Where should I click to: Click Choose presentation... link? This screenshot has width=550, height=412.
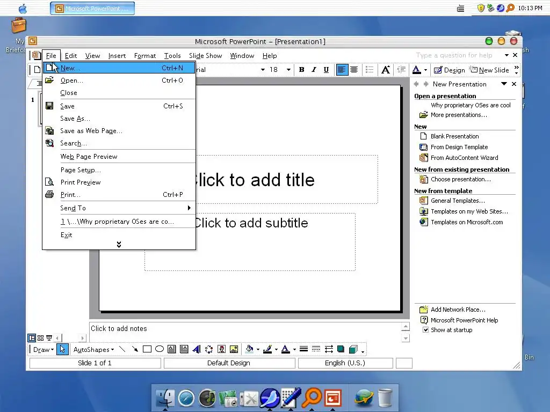pos(460,179)
